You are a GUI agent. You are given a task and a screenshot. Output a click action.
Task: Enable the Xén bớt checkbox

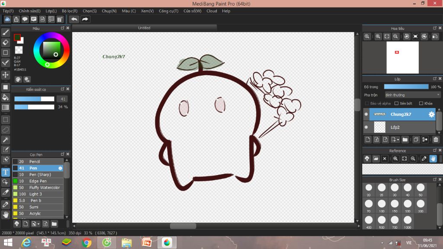point(396,103)
